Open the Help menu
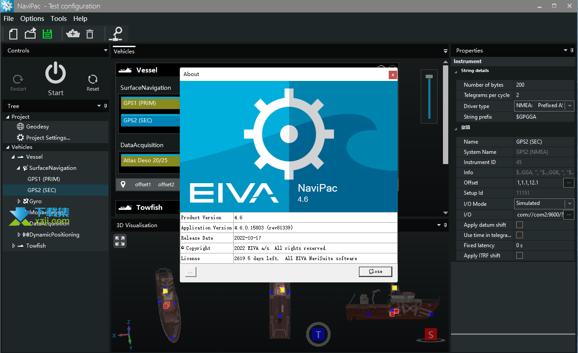Screen dimensions: 578x353 click(x=80, y=19)
